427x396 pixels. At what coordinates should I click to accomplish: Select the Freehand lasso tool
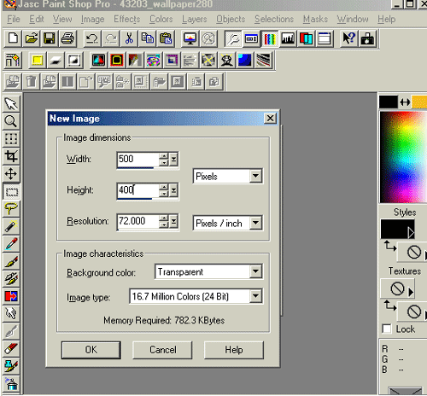point(11,209)
